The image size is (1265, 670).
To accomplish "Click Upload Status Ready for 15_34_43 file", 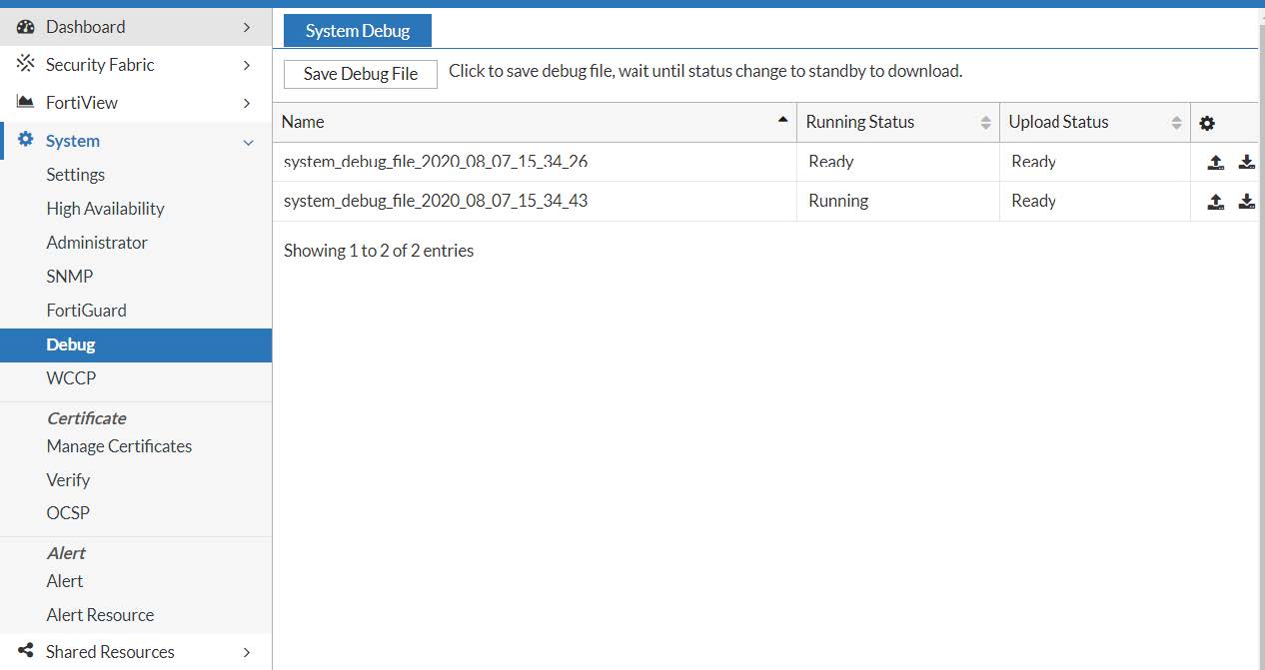I will pyautogui.click(x=1033, y=201).
